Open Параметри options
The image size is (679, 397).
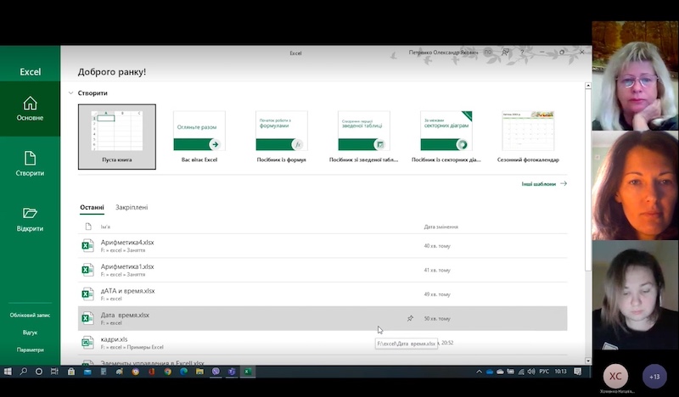coord(30,349)
